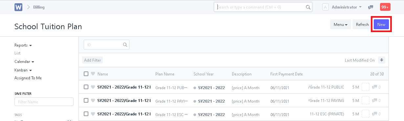Click the Grade 11-12 PAYI... plan name cell
The image size is (404, 121).
(171, 101)
